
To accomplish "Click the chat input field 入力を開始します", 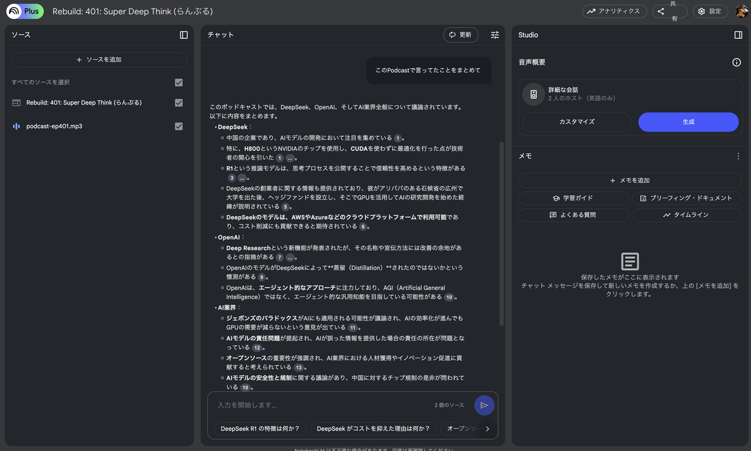I will click(322, 405).
